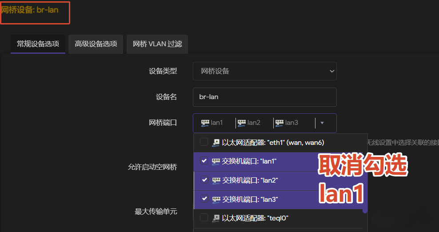Click the dropdown list scrollbar handle
The height and width of the screenshot is (232, 439).
(x=365, y=182)
